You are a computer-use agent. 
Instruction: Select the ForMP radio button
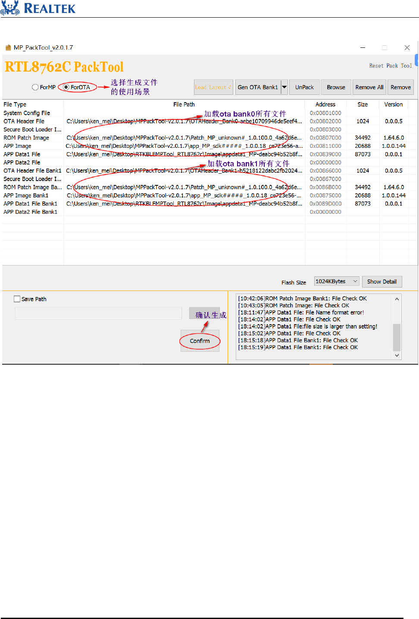click(35, 87)
